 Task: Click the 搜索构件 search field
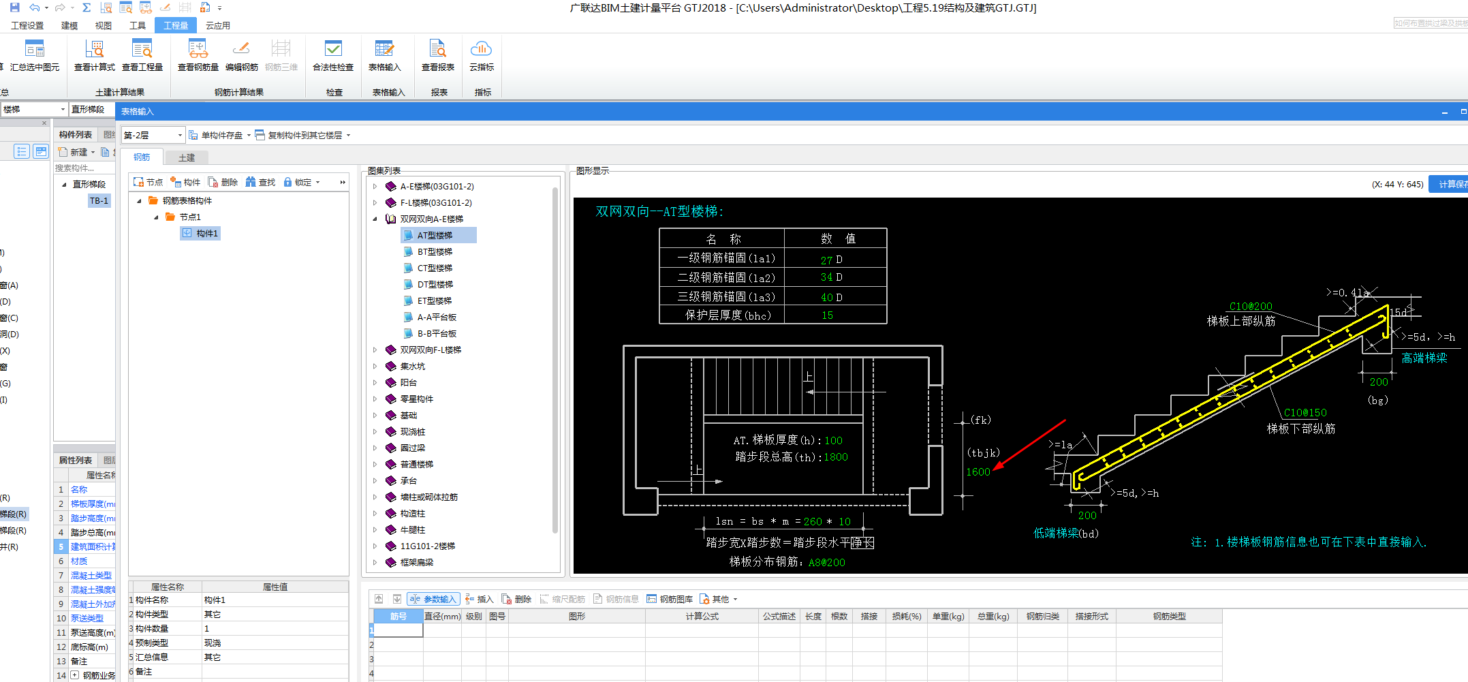[84, 168]
